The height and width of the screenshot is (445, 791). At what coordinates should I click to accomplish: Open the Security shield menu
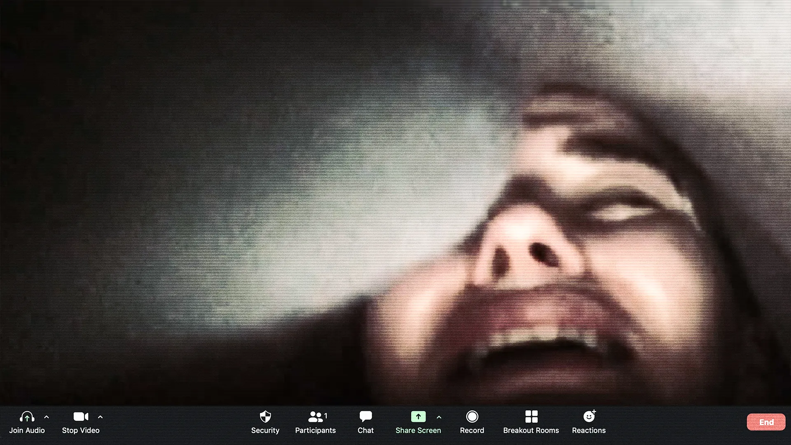click(265, 417)
